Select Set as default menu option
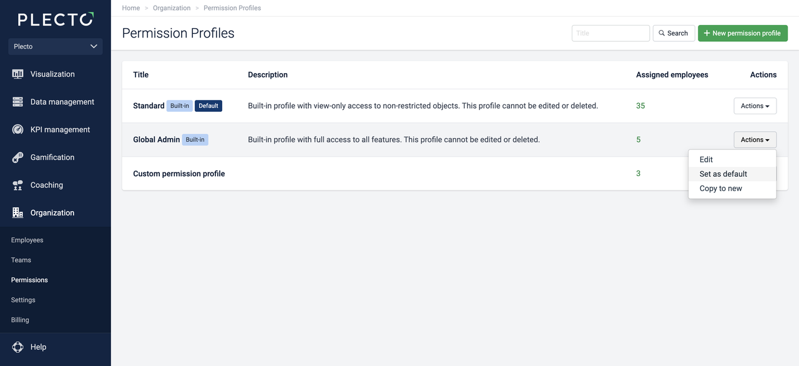 723,174
